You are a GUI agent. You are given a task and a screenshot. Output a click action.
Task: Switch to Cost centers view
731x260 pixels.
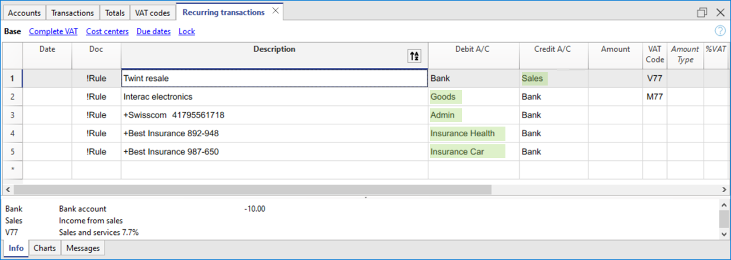tap(107, 32)
